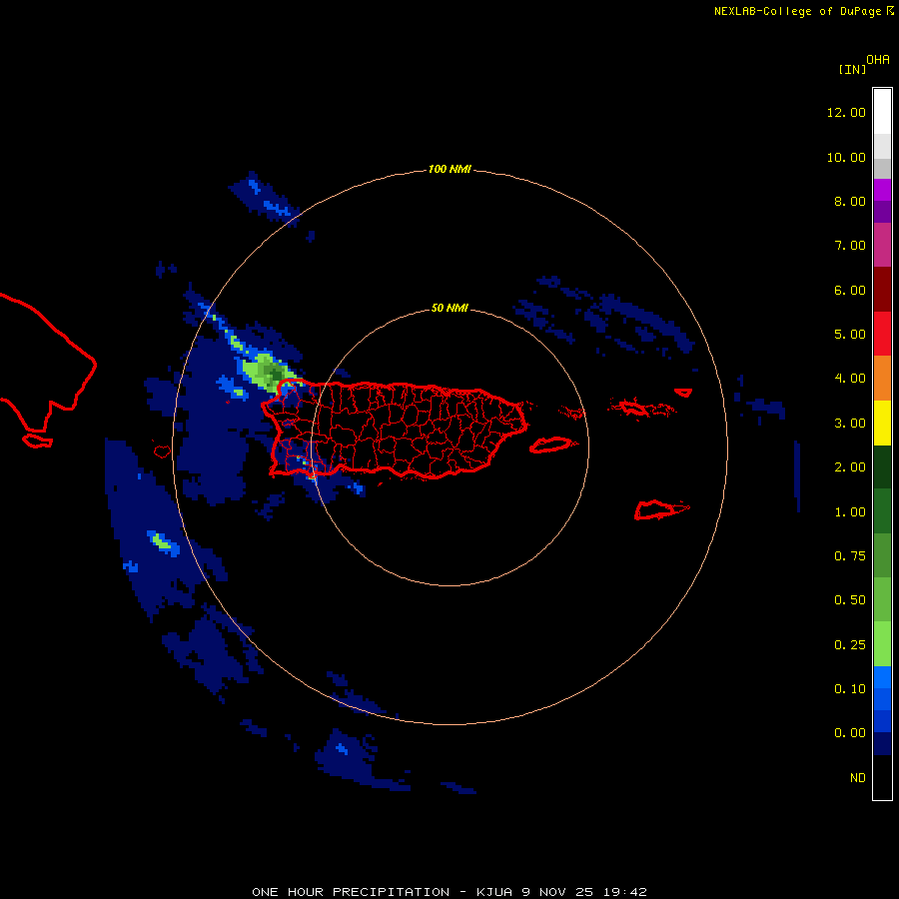Click the 0.10 legend value
899x899 pixels.
(x=850, y=689)
